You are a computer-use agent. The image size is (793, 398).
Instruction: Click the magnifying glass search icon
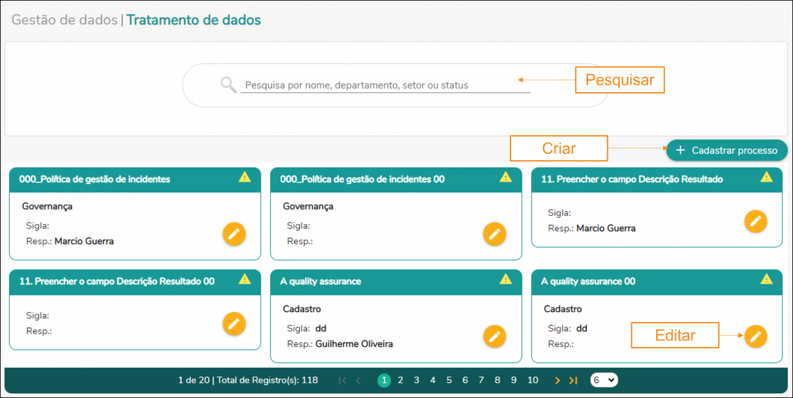pos(228,85)
